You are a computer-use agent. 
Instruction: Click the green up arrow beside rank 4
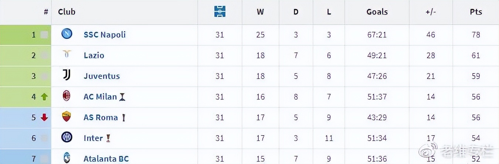pyautogui.click(x=44, y=97)
